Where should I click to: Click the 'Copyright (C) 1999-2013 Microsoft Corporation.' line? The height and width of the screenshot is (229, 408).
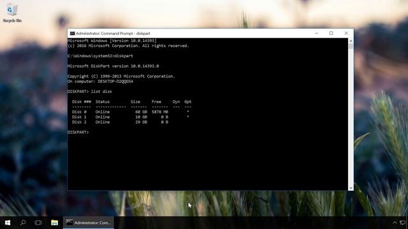pyautogui.click(x=121, y=76)
